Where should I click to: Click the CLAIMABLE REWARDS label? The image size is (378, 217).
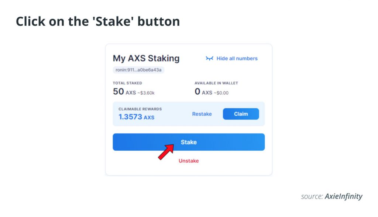click(140, 109)
